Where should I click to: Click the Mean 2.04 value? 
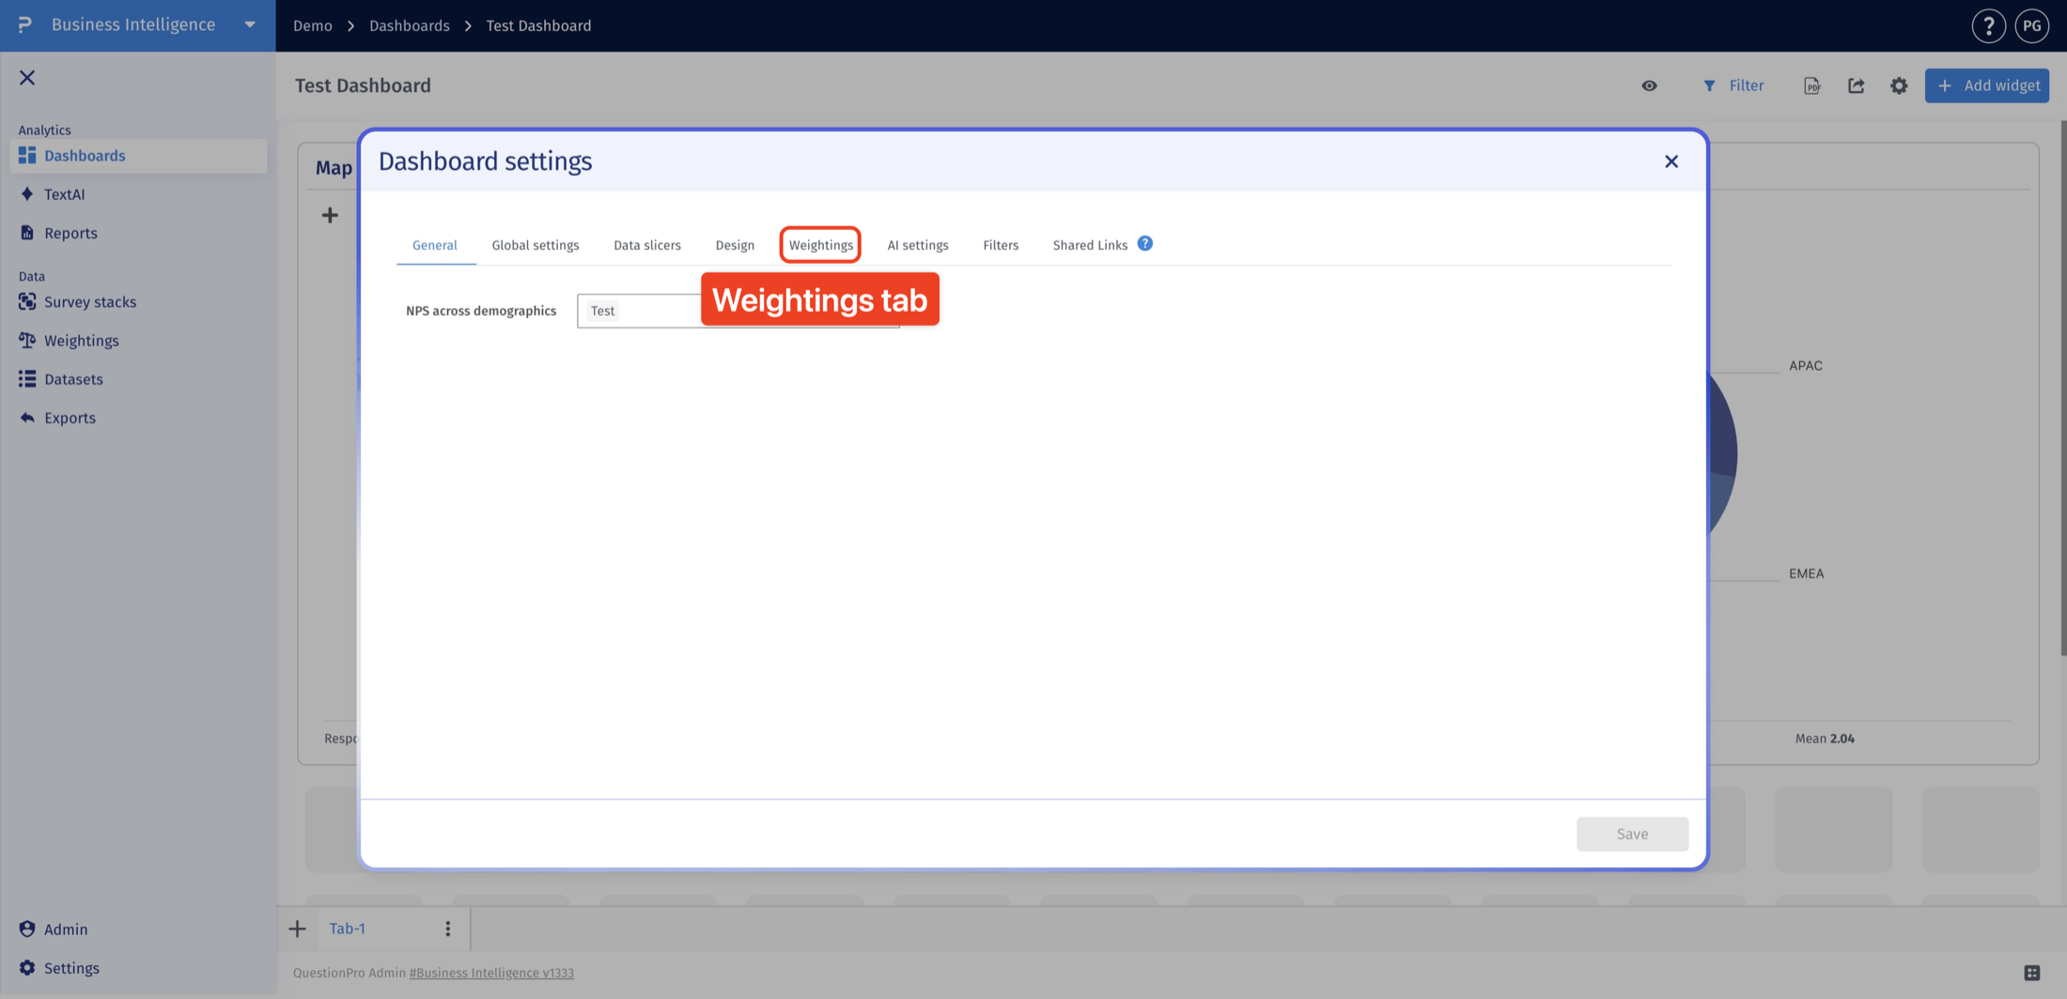[1825, 738]
